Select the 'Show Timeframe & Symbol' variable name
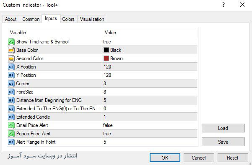 42,42
